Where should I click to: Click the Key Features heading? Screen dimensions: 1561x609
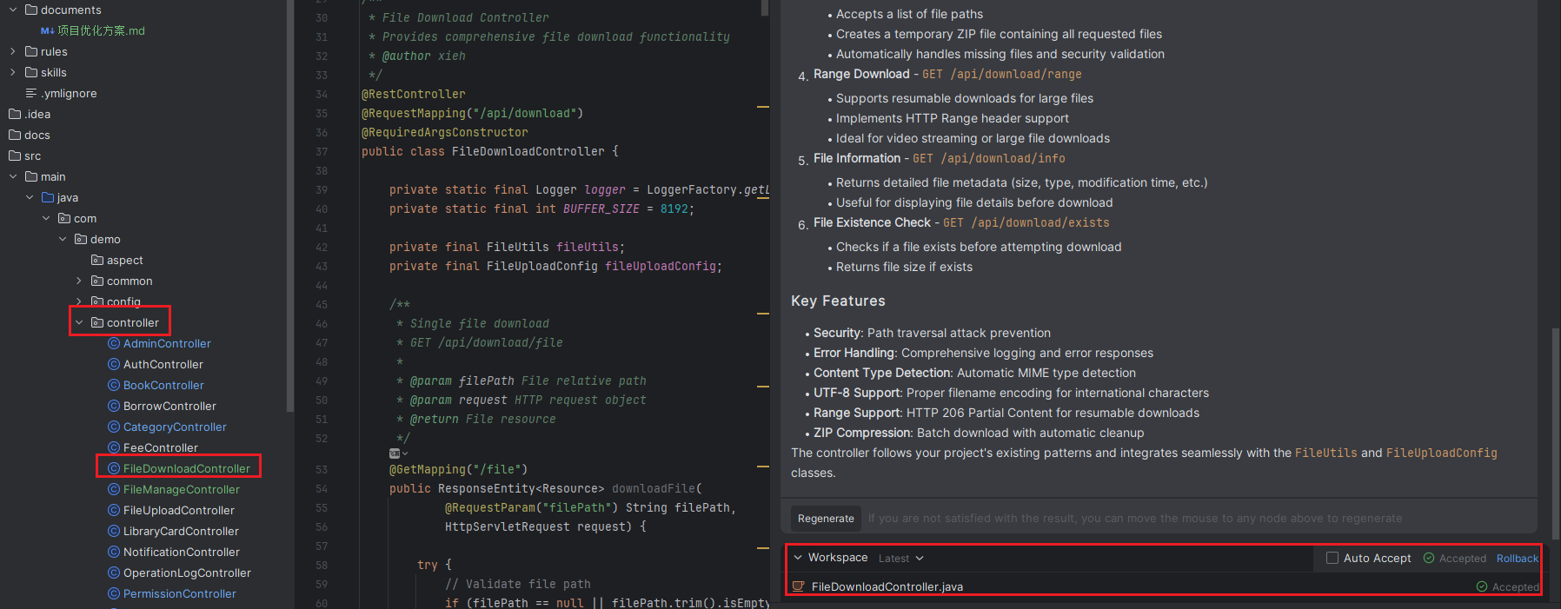[838, 301]
